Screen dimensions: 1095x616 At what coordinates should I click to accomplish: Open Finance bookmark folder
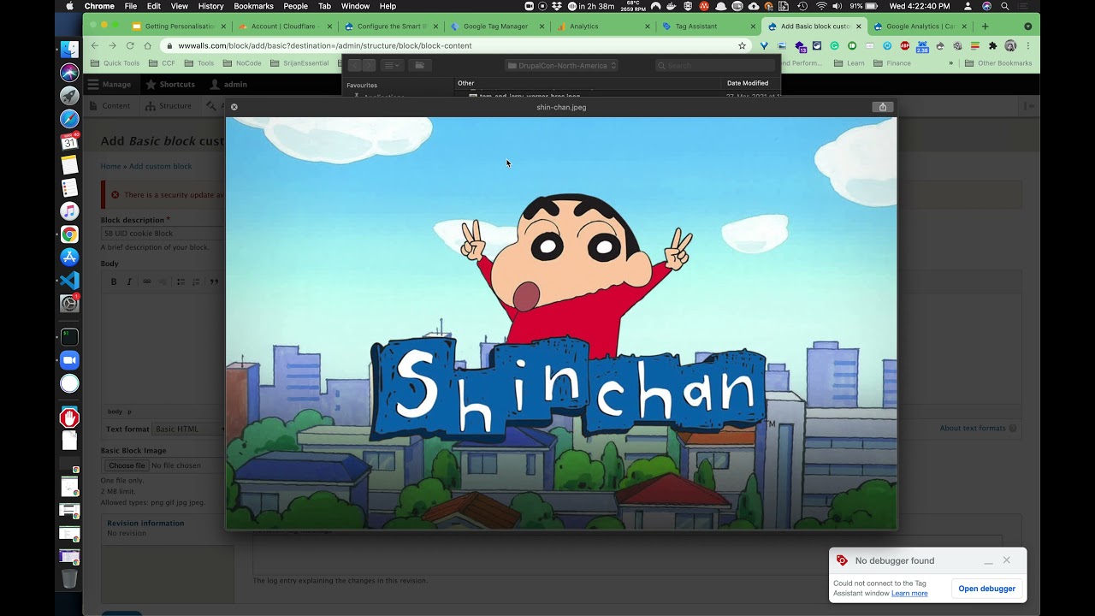(x=891, y=63)
